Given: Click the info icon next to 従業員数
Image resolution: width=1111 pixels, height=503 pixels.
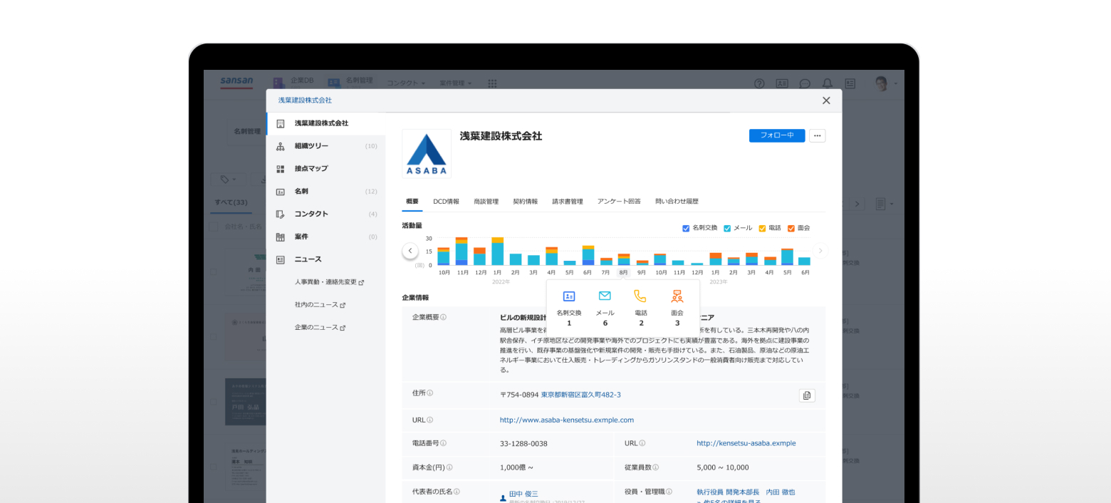Looking at the screenshot, I should click(655, 468).
